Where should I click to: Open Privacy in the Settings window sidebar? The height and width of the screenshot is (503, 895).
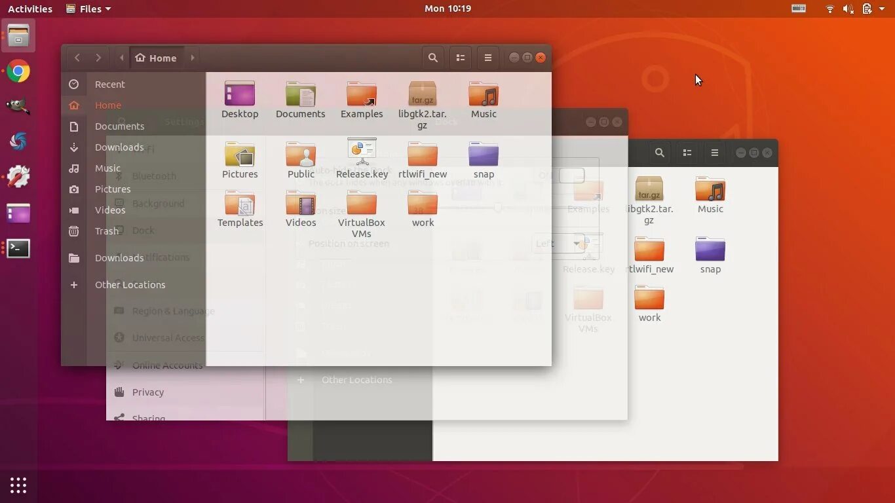(x=185, y=392)
